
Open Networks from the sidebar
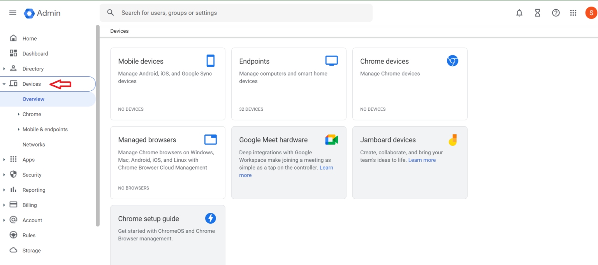pos(33,144)
